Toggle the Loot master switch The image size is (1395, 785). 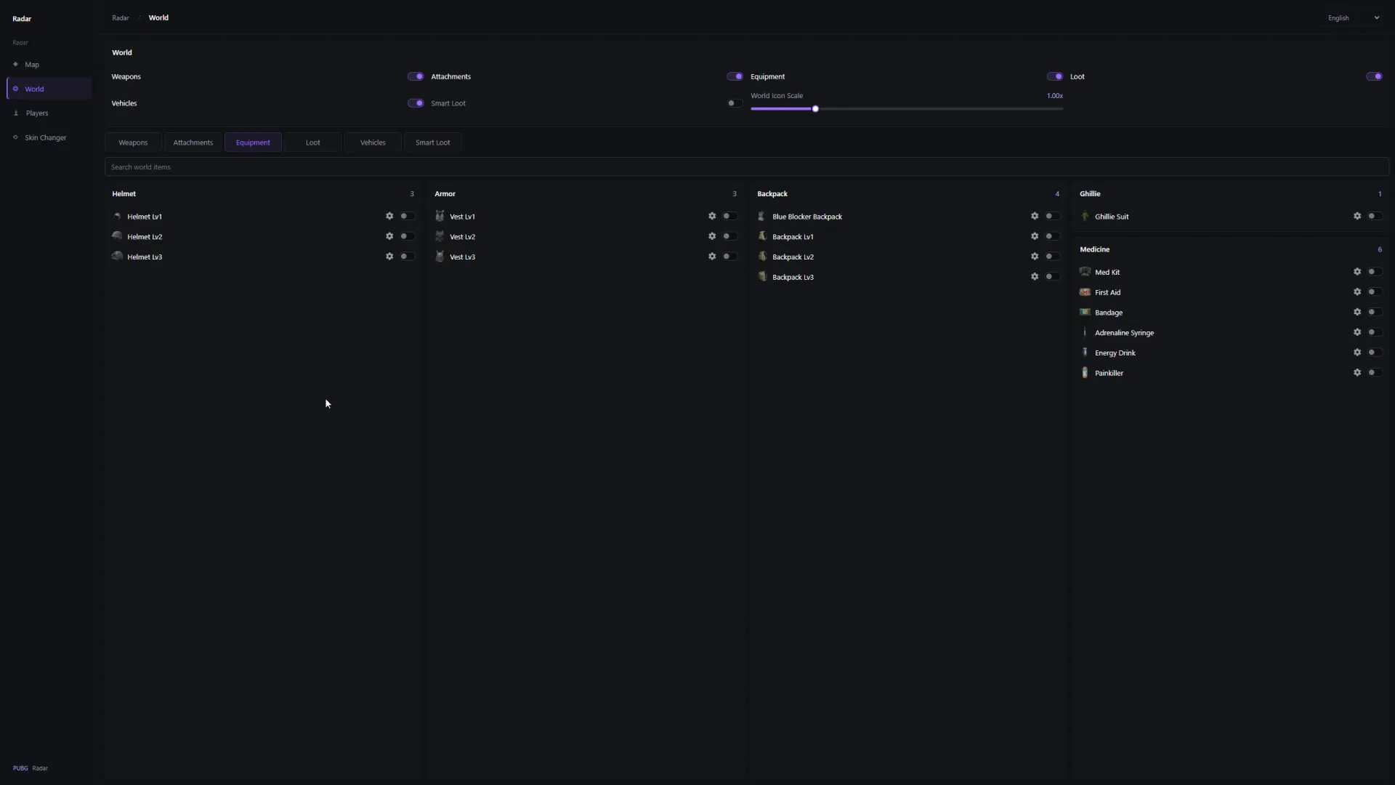point(1374,76)
